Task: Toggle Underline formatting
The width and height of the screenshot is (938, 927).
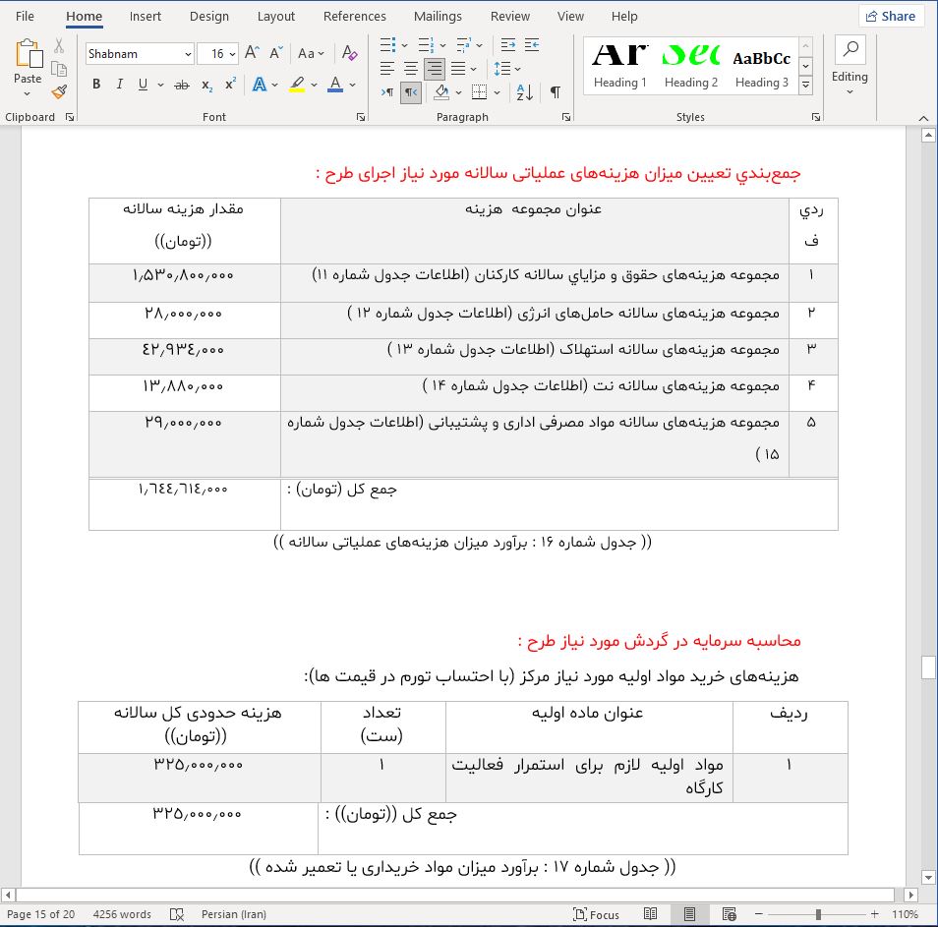Action: tap(143, 85)
